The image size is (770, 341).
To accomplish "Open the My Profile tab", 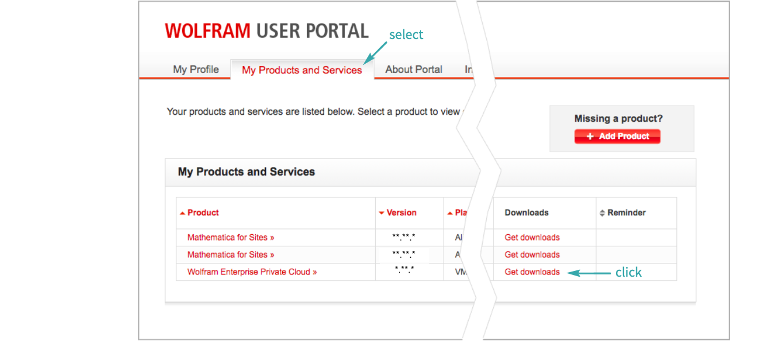I will [x=196, y=69].
